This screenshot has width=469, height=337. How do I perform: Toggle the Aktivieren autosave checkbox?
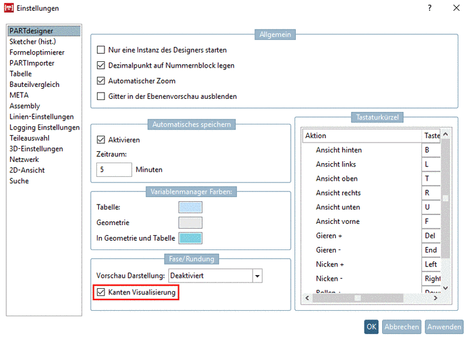click(x=101, y=139)
